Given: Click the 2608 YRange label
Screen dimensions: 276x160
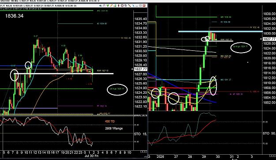Looking at the screenshot, I should (113, 129).
